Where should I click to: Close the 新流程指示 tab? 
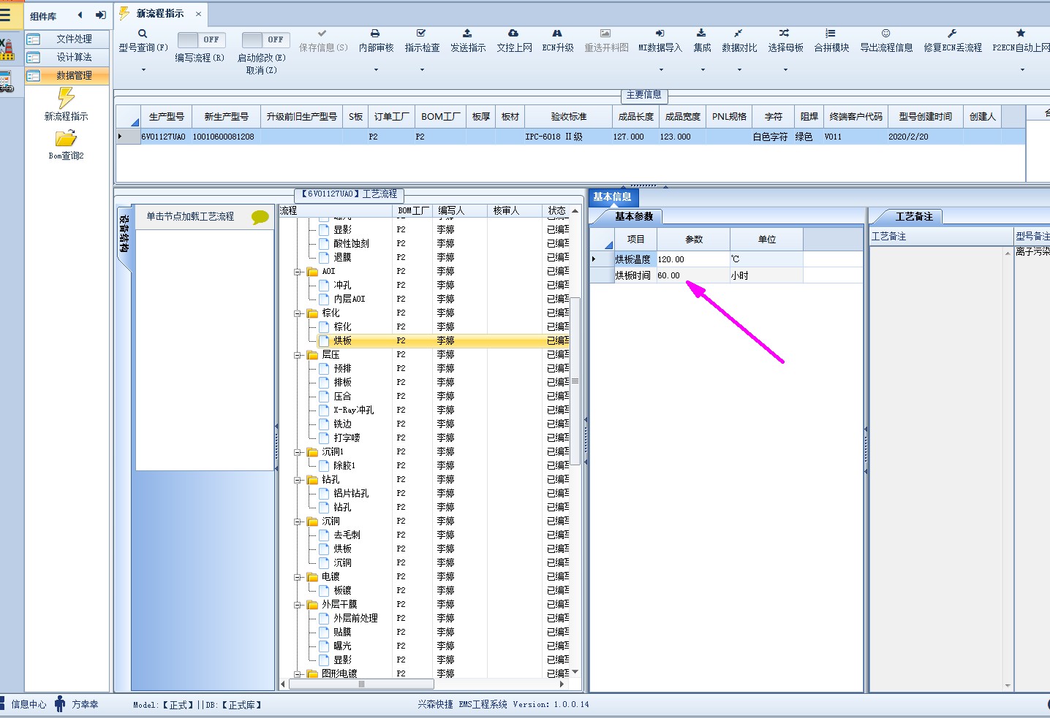(x=198, y=14)
